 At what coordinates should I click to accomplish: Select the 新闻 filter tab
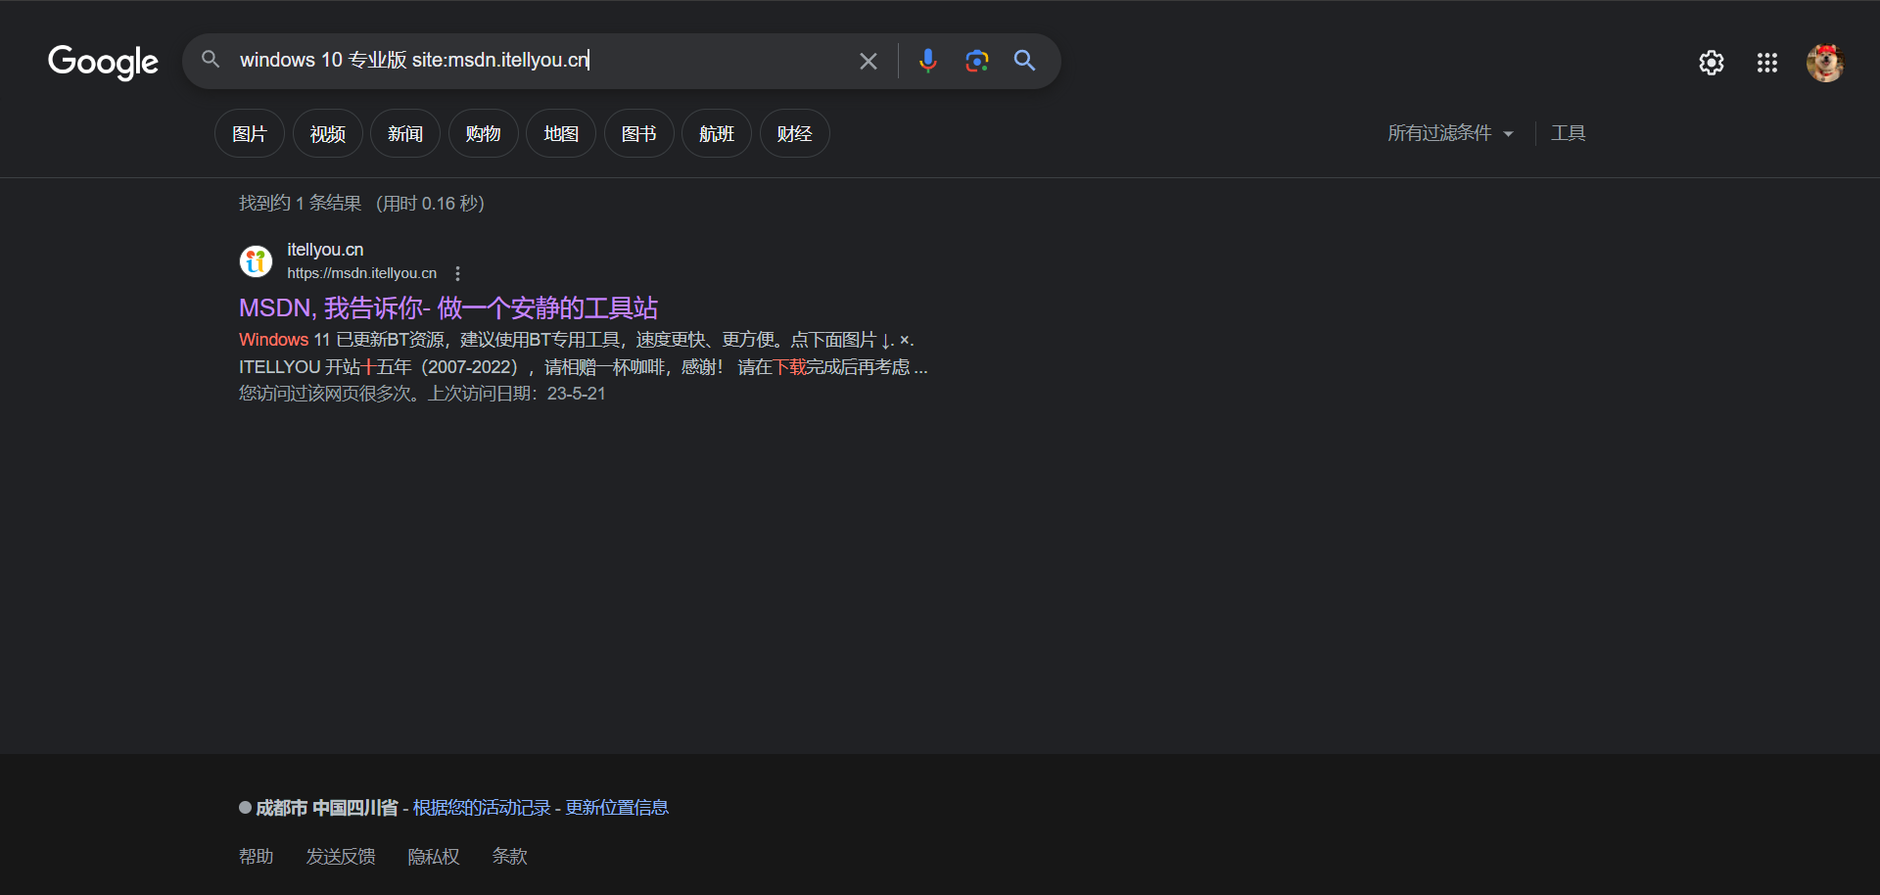pyautogui.click(x=405, y=133)
